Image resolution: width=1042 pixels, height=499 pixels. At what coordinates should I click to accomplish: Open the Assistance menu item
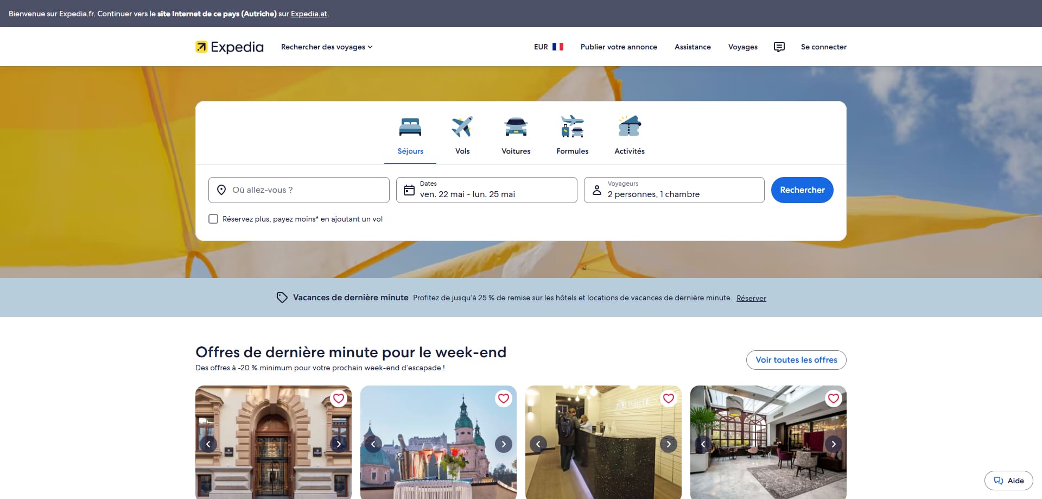[692, 47]
